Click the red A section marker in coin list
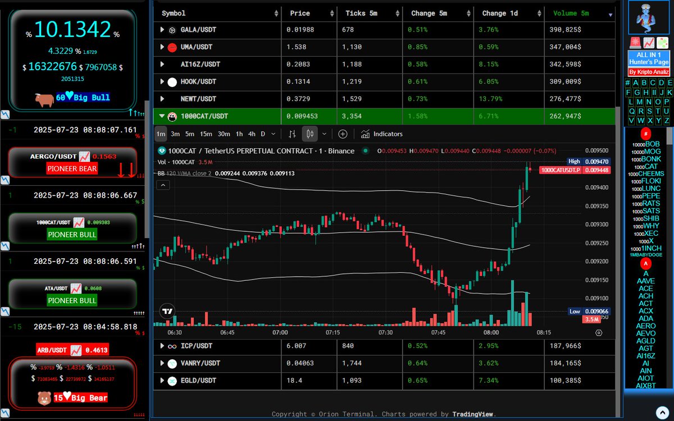Image resolution: width=674 pixels, height=421 pixels. click(646, 263)
